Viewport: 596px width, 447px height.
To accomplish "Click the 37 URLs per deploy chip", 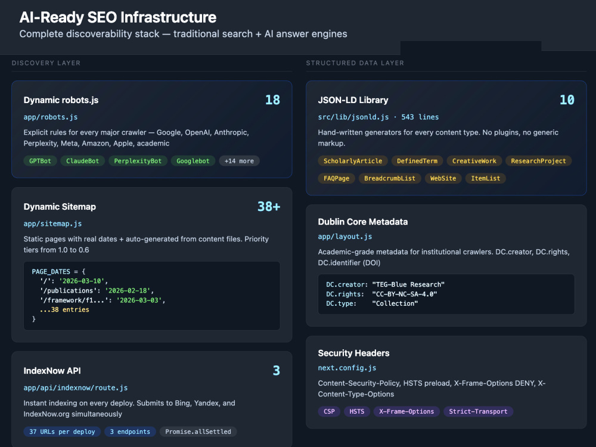I will (x=62, y=432).
